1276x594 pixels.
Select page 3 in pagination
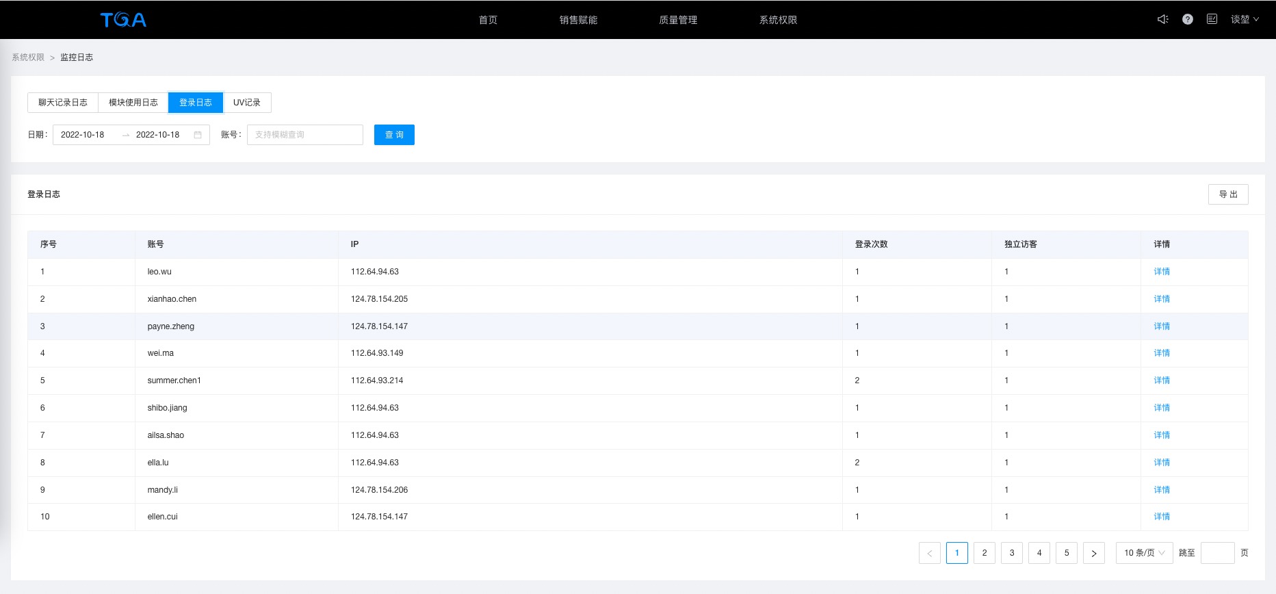[1012, 553]
